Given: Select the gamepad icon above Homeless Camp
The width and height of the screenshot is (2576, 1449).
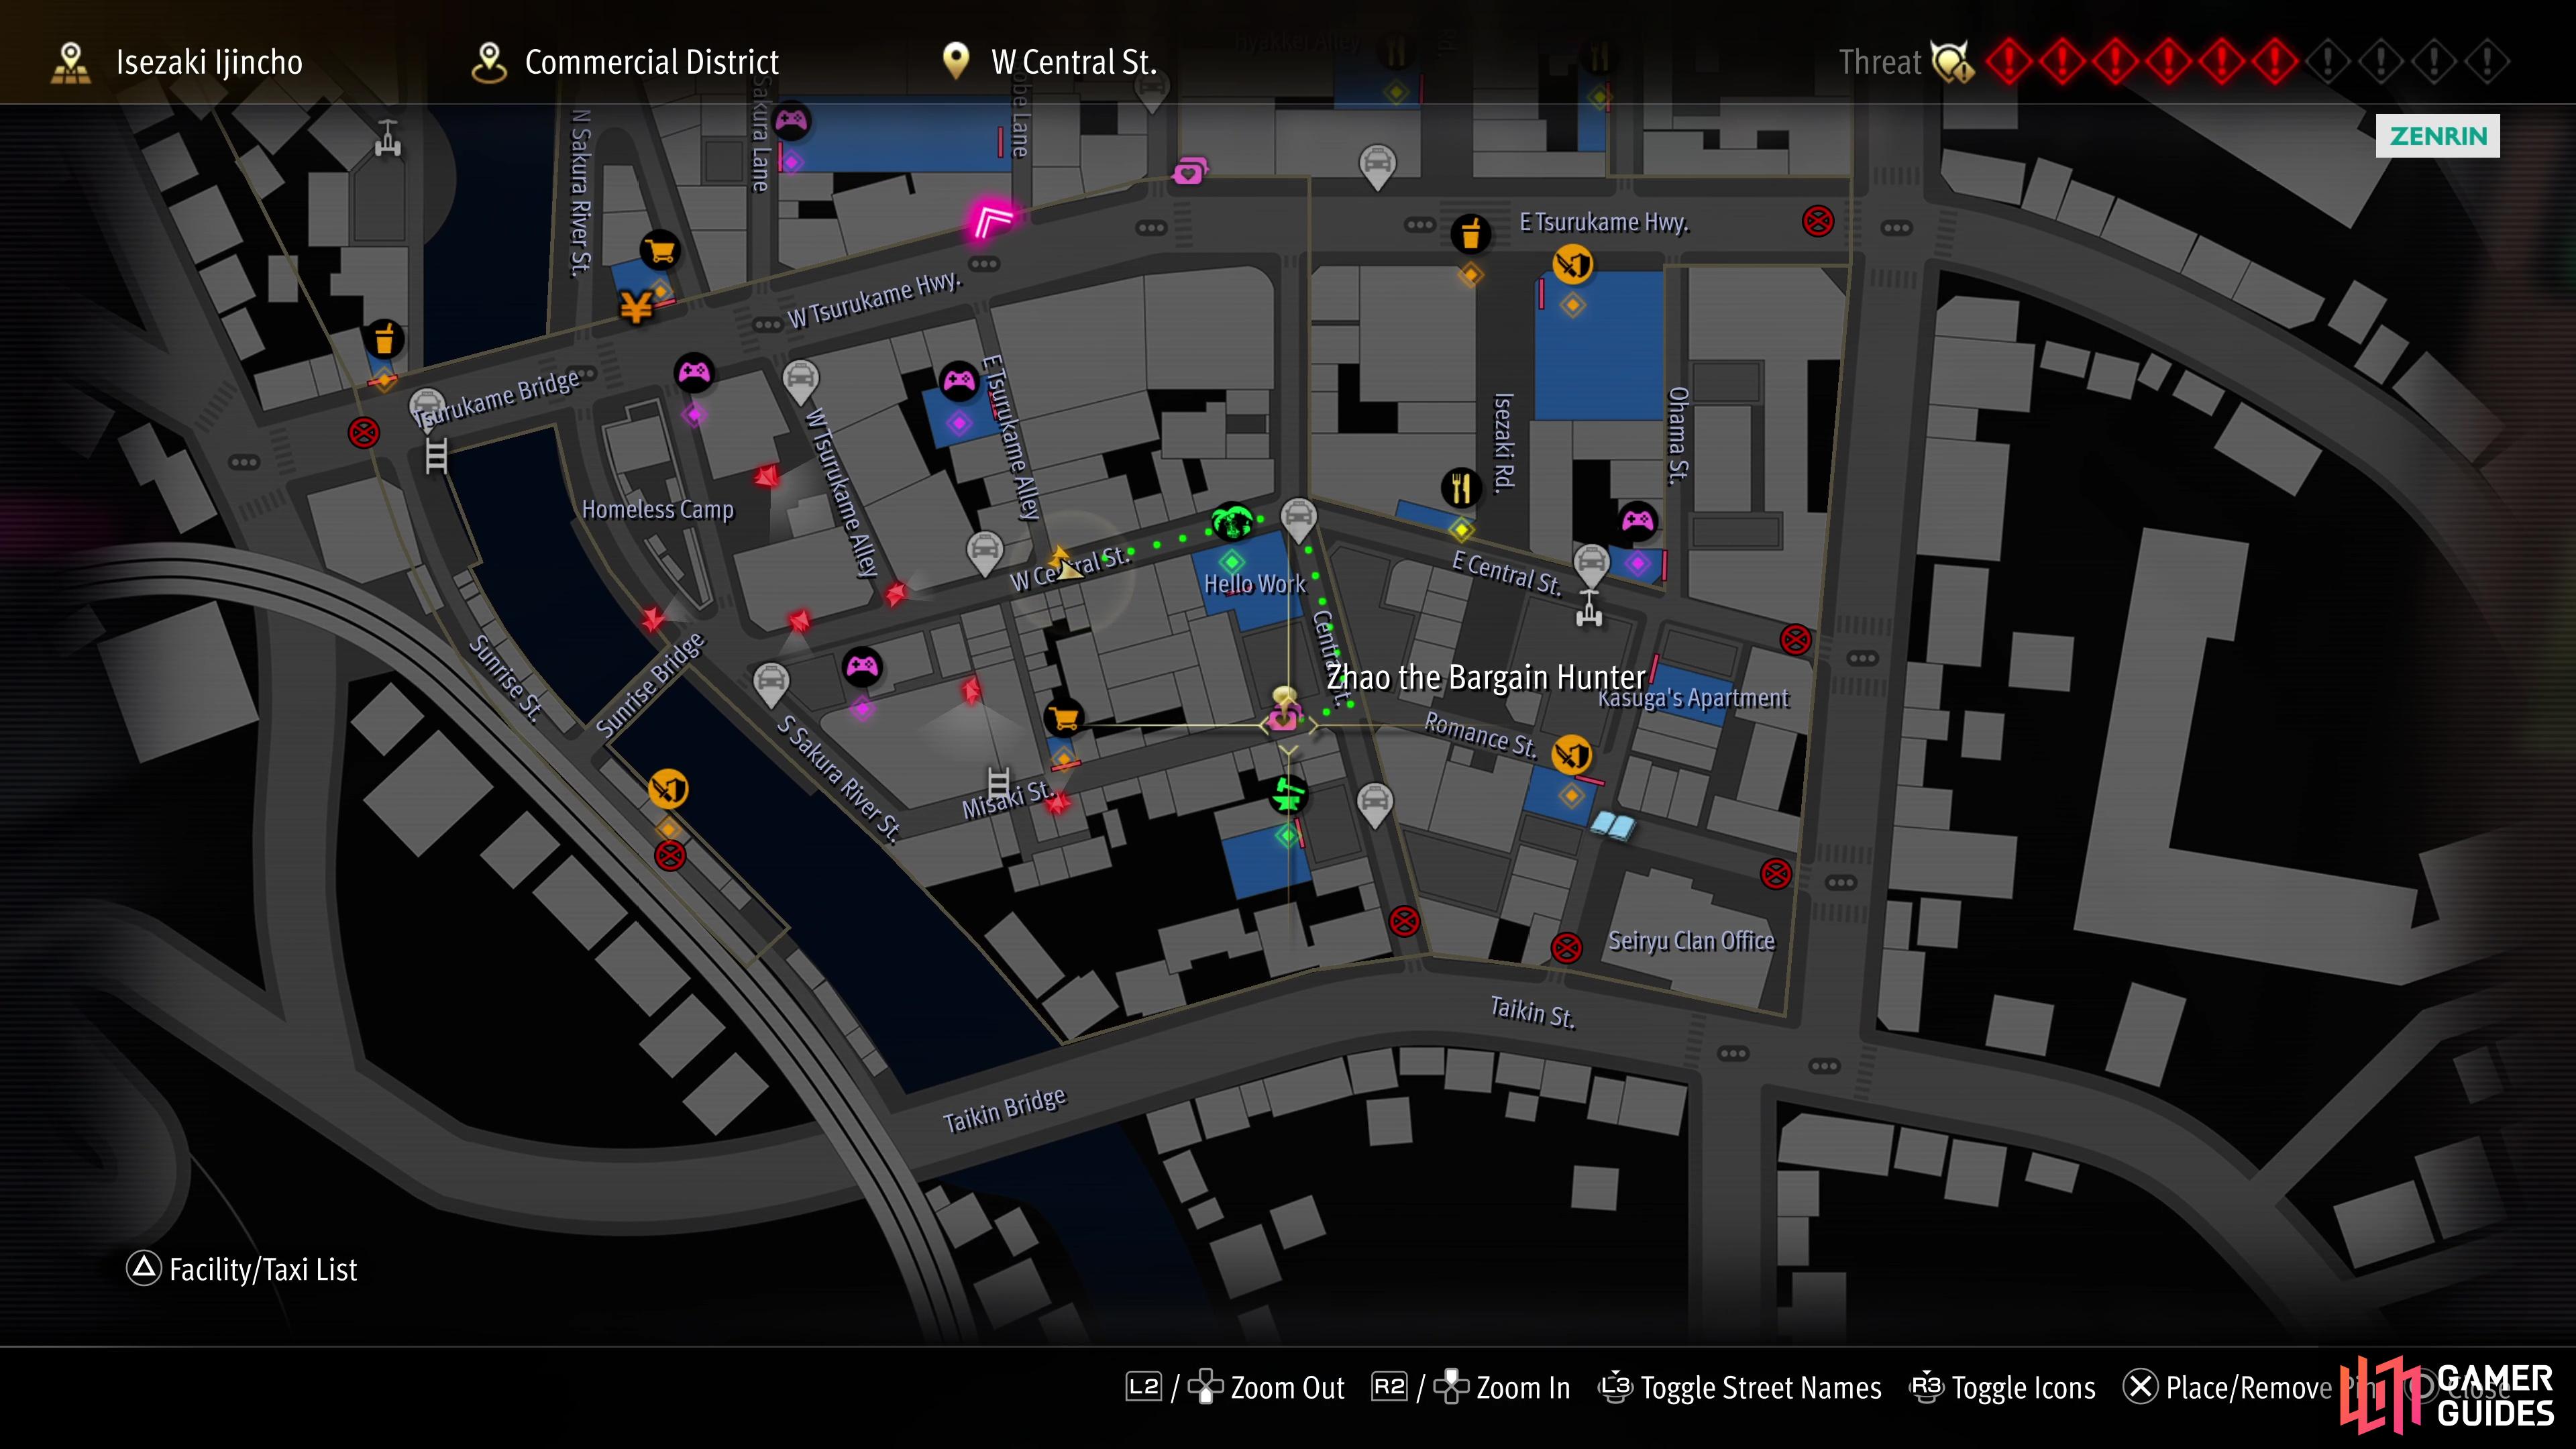Looking at the screenshot, I should tap(694, 374).
